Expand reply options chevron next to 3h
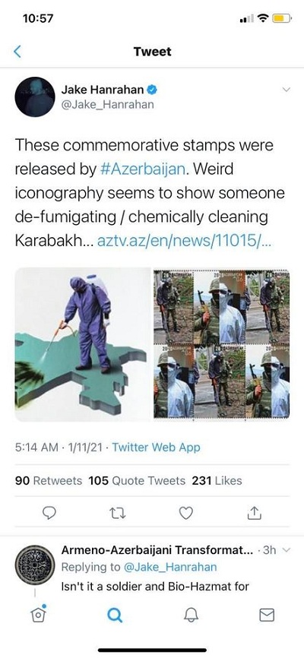The width and height of the screenshot is (304, 658). (x=287, y=550)
